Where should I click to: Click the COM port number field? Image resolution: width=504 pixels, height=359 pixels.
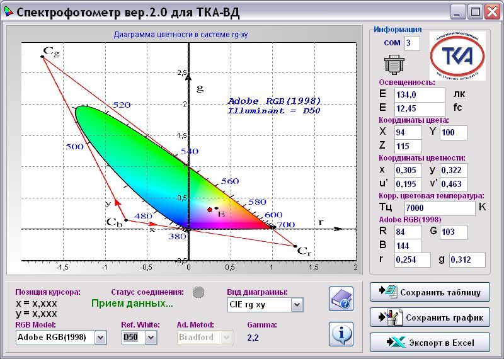point(412,43)
